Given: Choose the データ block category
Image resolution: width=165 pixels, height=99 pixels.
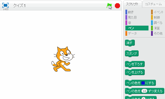Looking at the screenshot, I should (x=132, y=33).
